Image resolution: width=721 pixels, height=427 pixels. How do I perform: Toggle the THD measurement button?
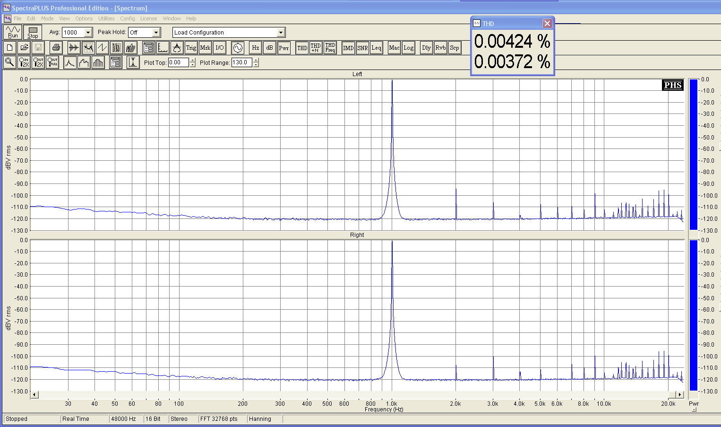[302, 48]
